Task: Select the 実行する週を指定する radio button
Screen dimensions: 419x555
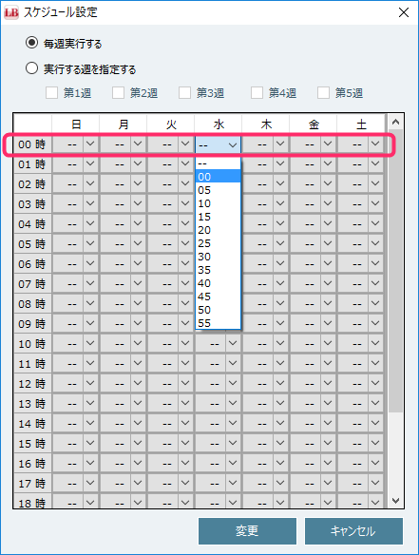Action: pos(32,68)
